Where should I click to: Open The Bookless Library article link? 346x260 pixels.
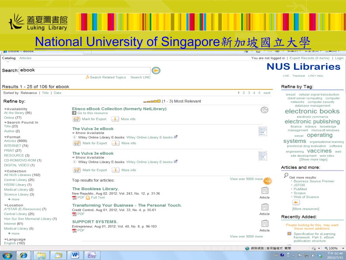coord(96,189)
